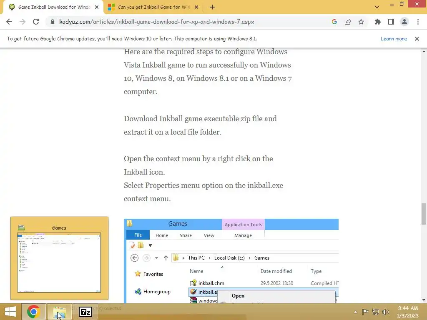Viewport: 427px width, 320px height.
Task: Open the Learn more link
Action: click(x=394, y=39)
